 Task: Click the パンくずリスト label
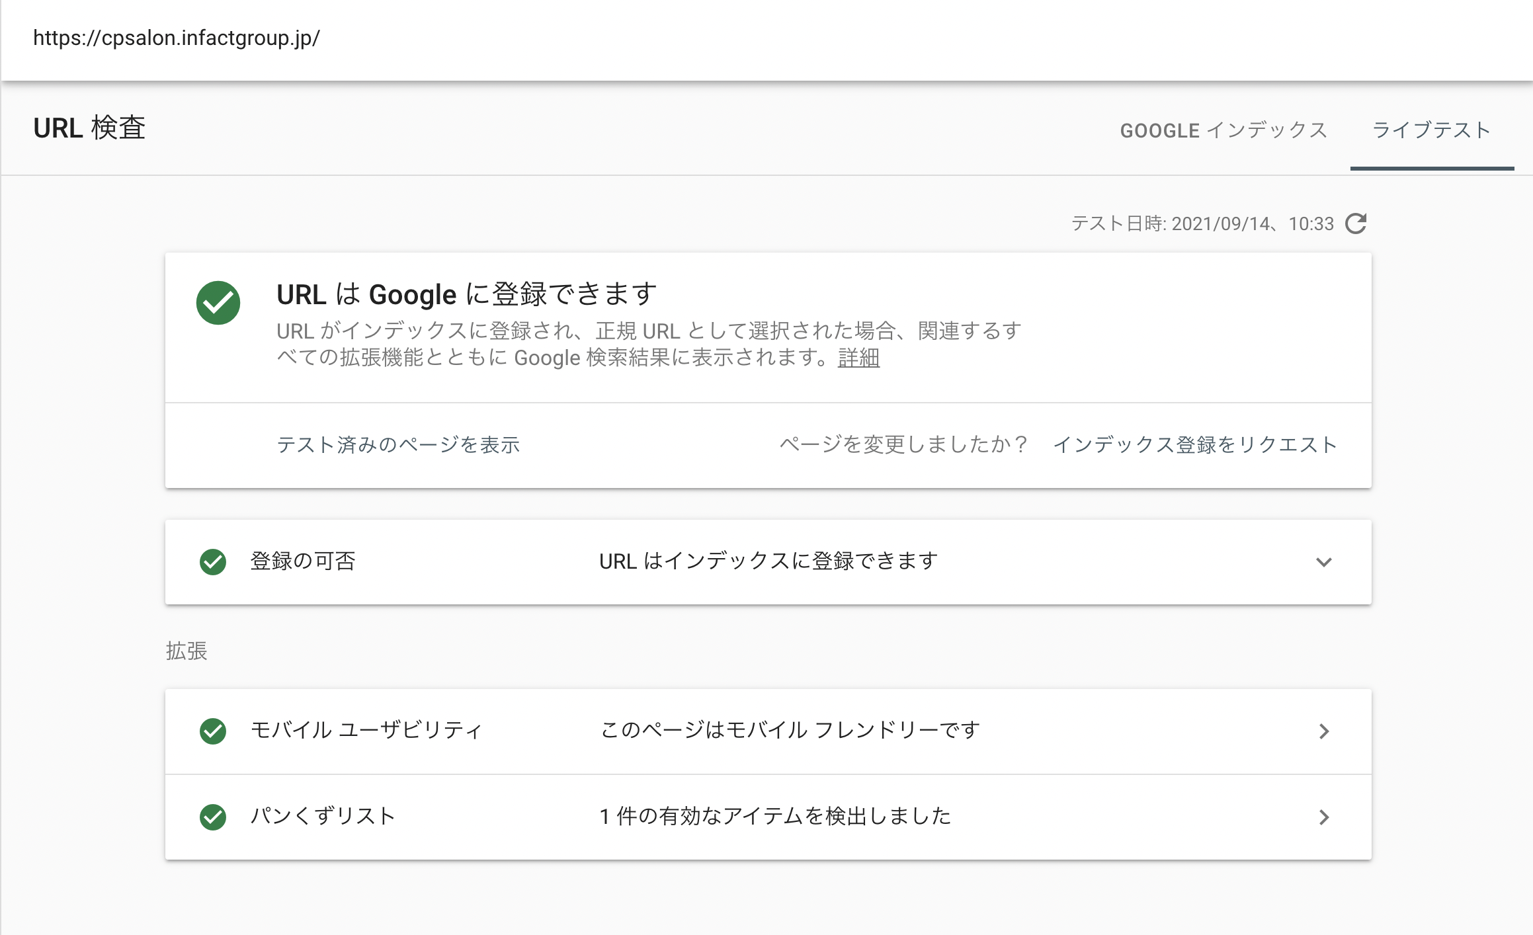pos(323,816)
